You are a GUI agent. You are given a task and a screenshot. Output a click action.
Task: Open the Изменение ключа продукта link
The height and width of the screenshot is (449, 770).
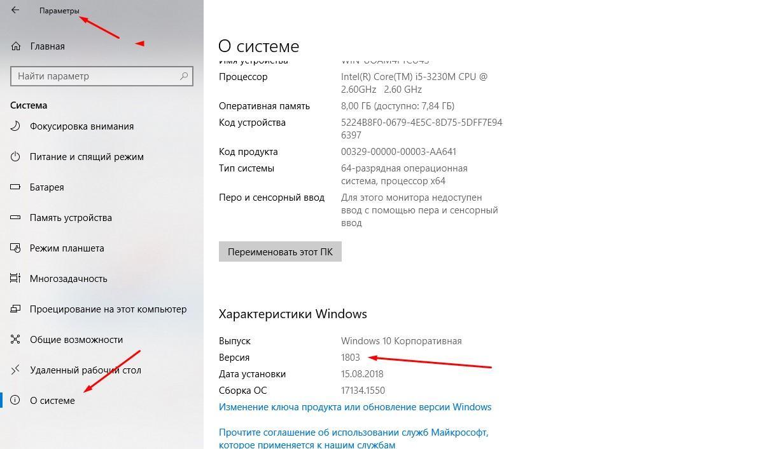[355, 406]
